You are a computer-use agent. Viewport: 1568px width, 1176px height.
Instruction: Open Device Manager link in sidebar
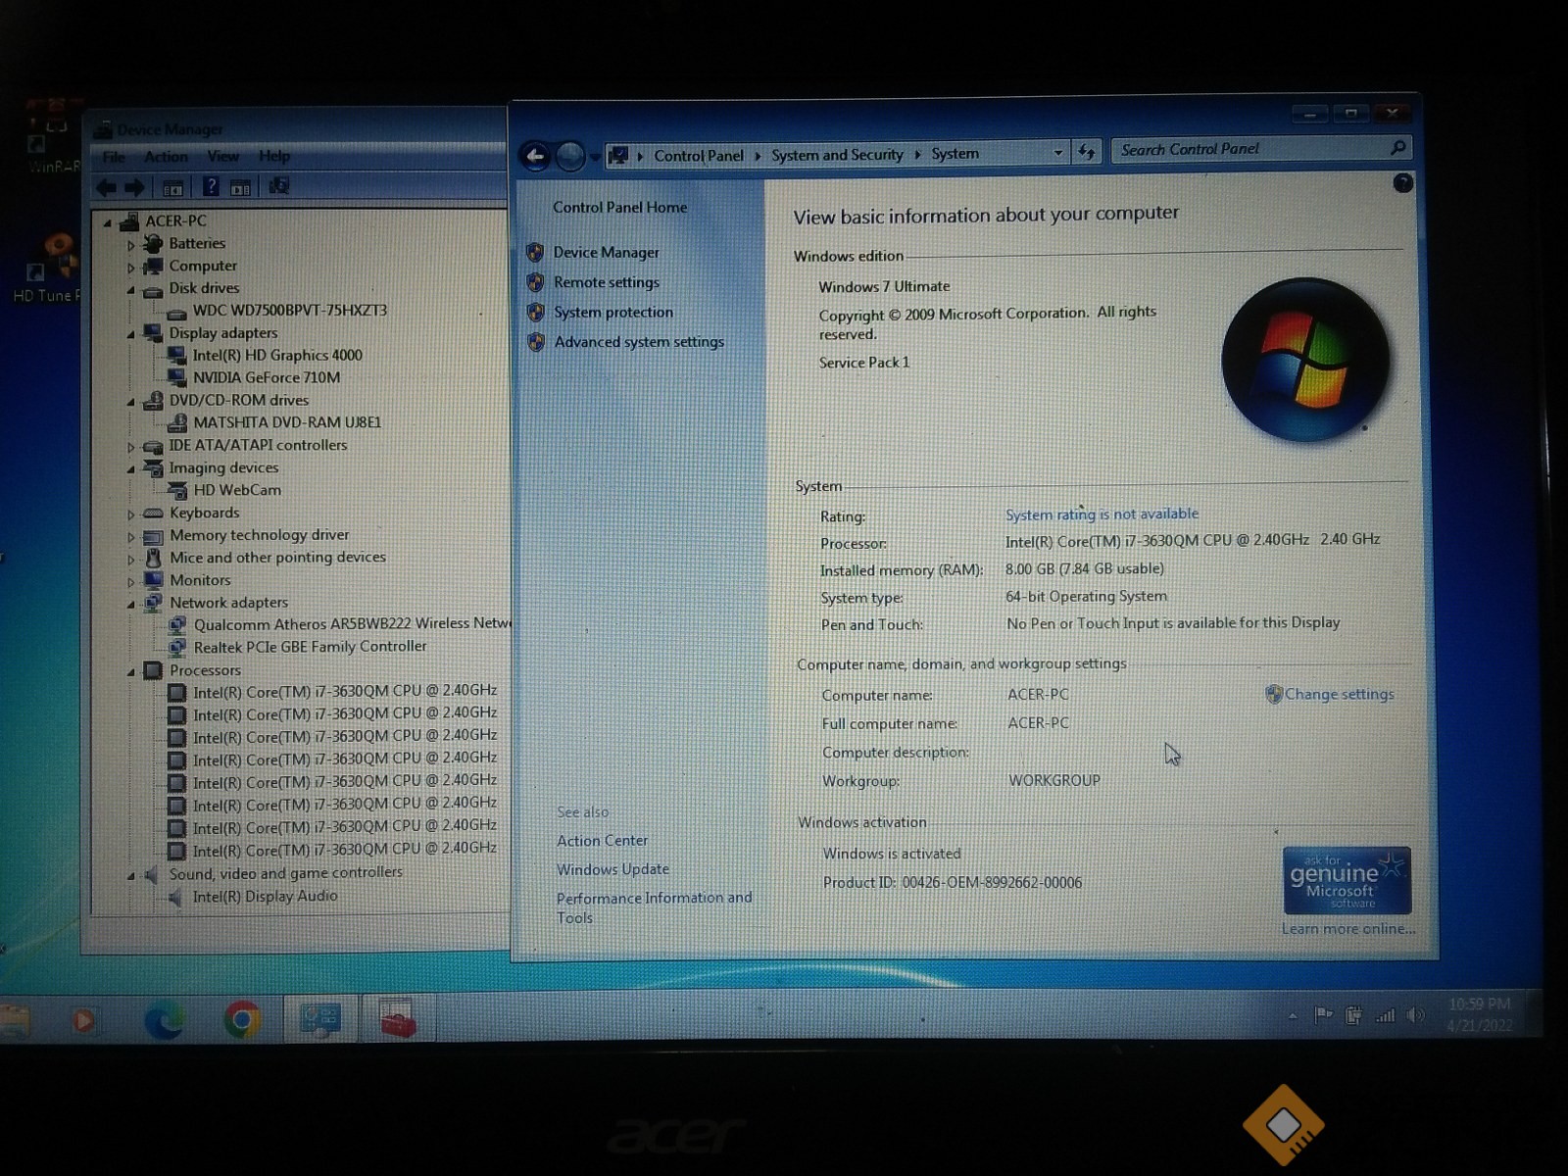(x=606, y=252)
